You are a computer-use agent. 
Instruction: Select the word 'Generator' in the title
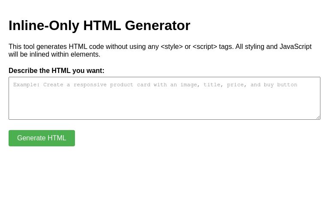coord(158,25)
